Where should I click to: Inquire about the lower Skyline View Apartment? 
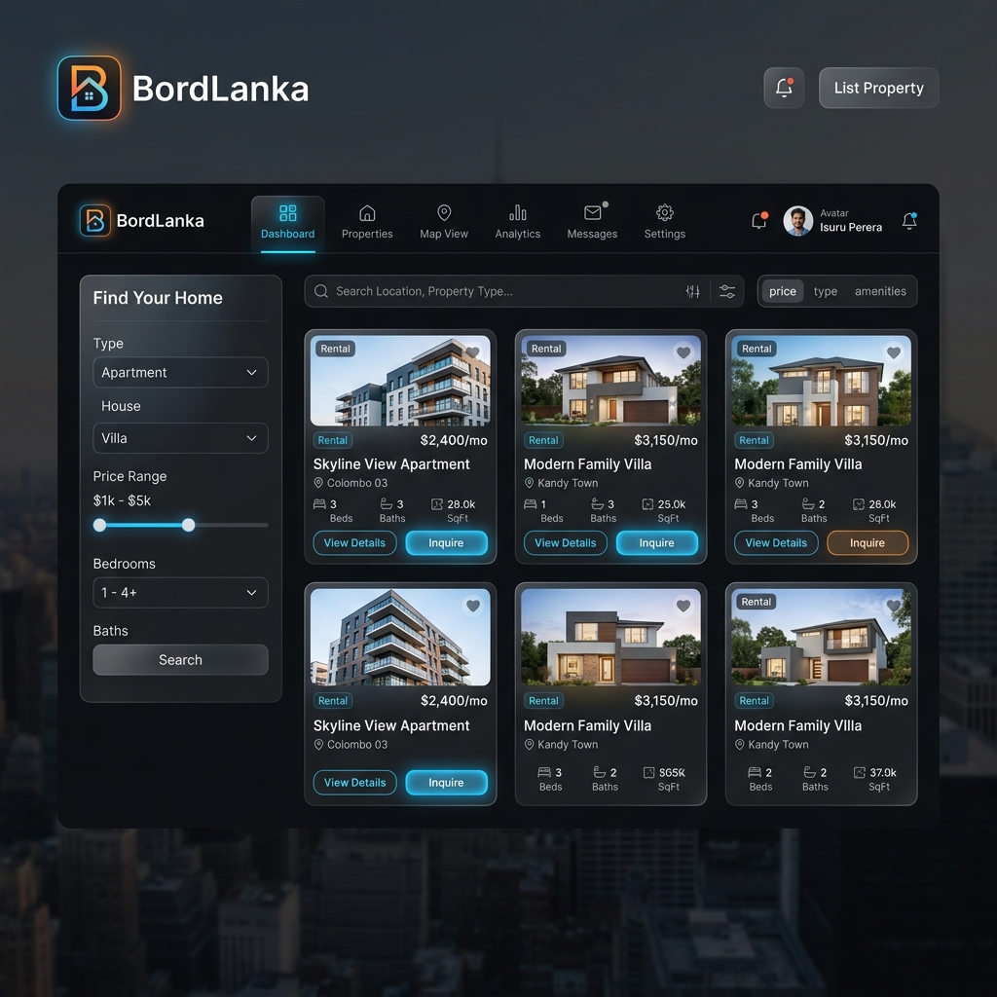(x=446, y=783)
